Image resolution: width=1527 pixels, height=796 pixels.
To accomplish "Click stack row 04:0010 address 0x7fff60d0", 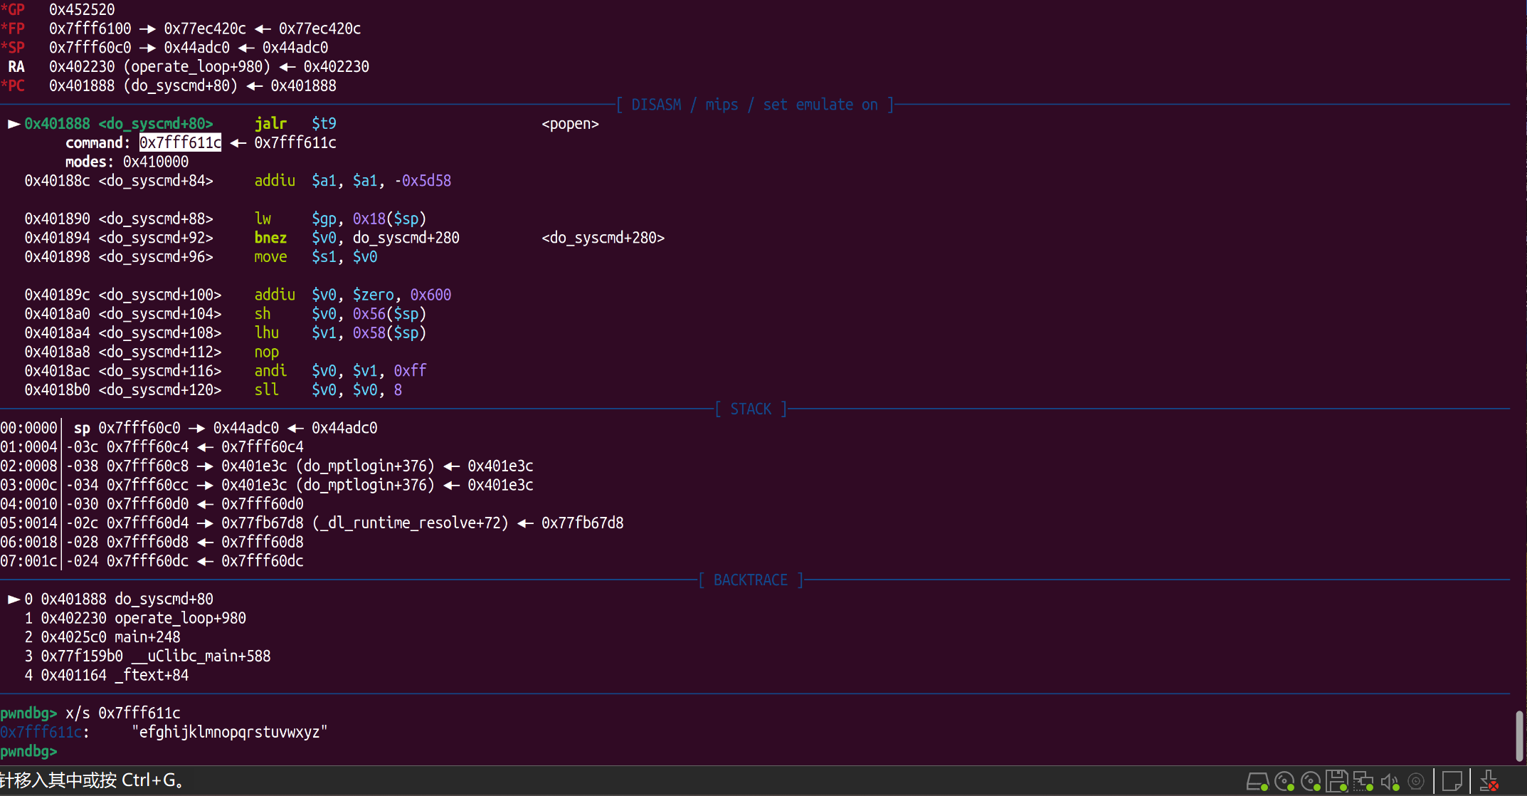I will pyautogui.click(x=147, y=504).
